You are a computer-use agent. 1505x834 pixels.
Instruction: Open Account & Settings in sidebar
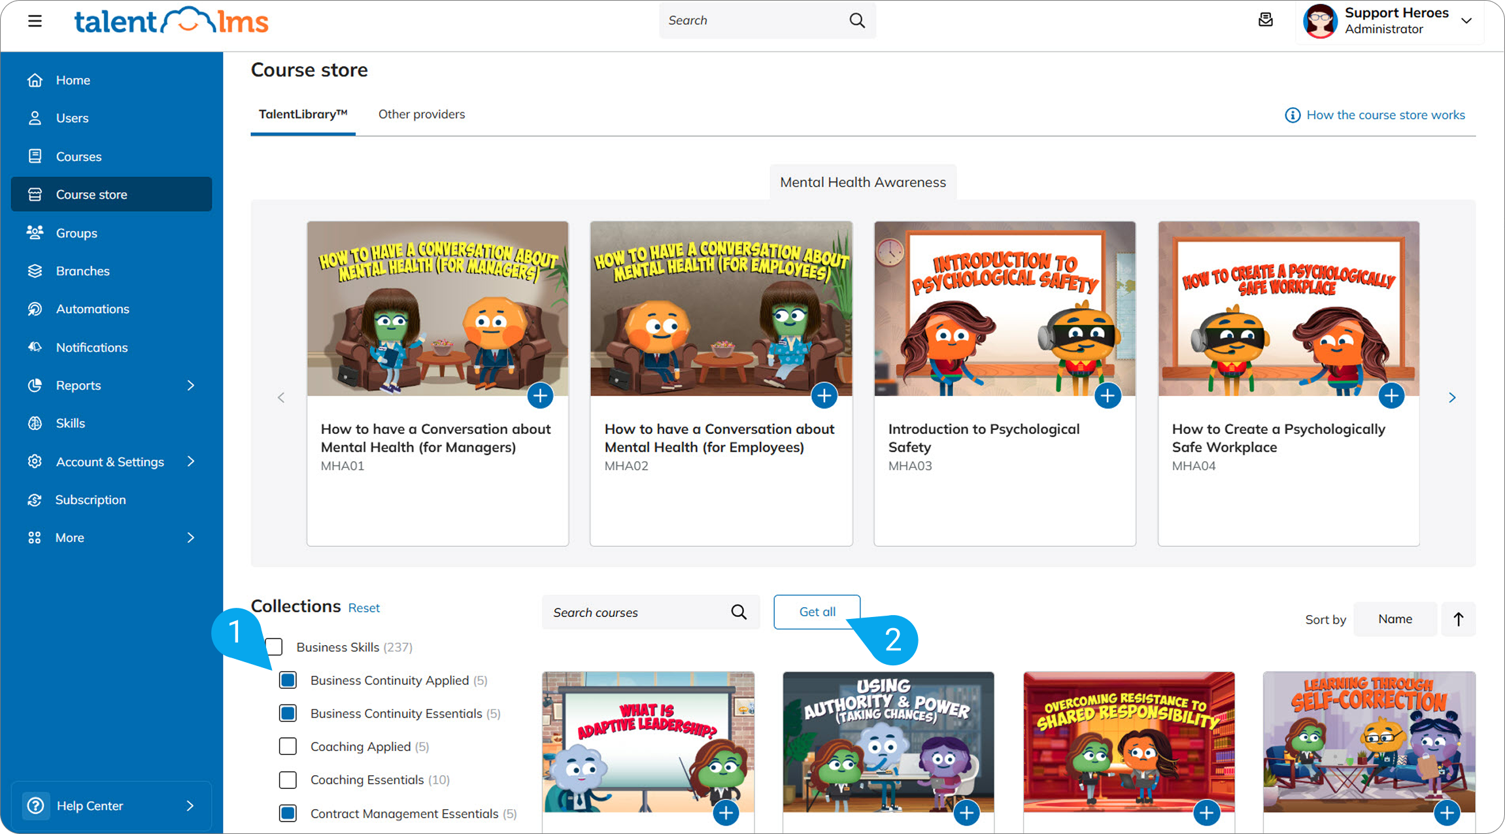pyautogui.click(x=112, y=461)
